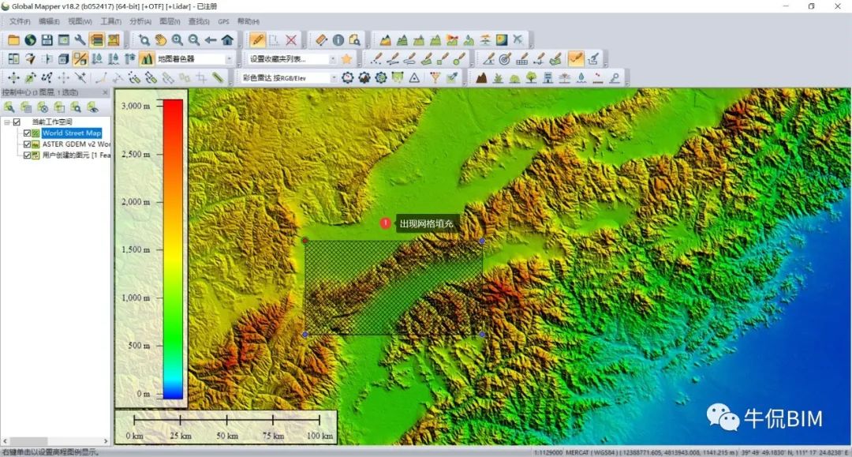The image size is (852, 457).
Task: Toggle the highlighted overlay control center button
Action: click(97, 39)
